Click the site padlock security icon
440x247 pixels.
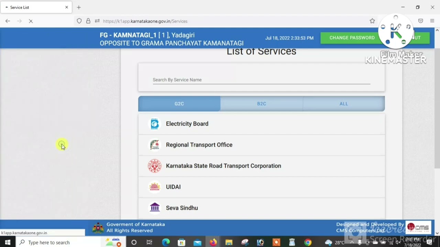[x=88, y=21]
